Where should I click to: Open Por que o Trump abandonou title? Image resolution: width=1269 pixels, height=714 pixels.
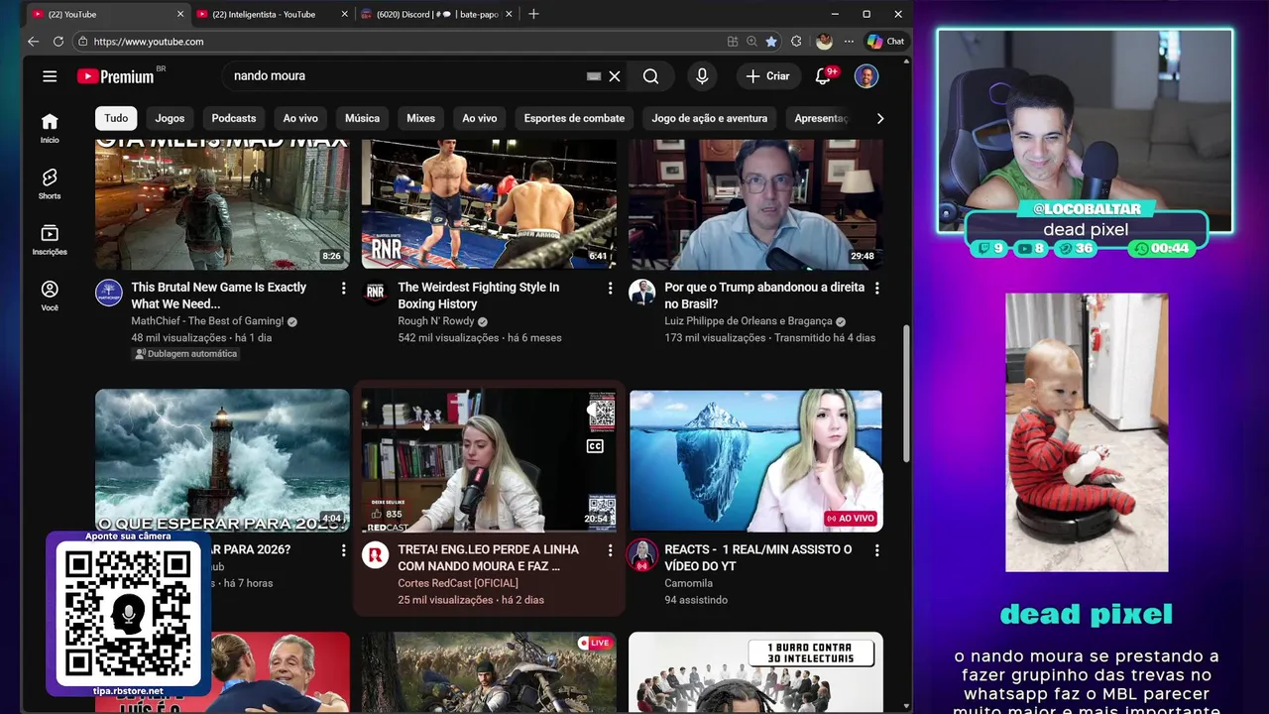[764, 296]
